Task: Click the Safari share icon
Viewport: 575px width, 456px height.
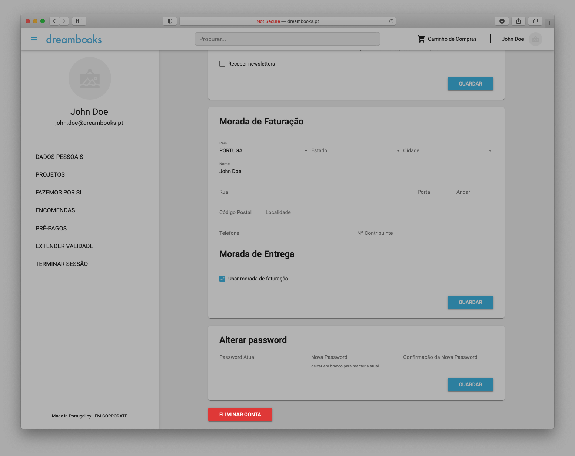Action: click(x=518, y=21)
